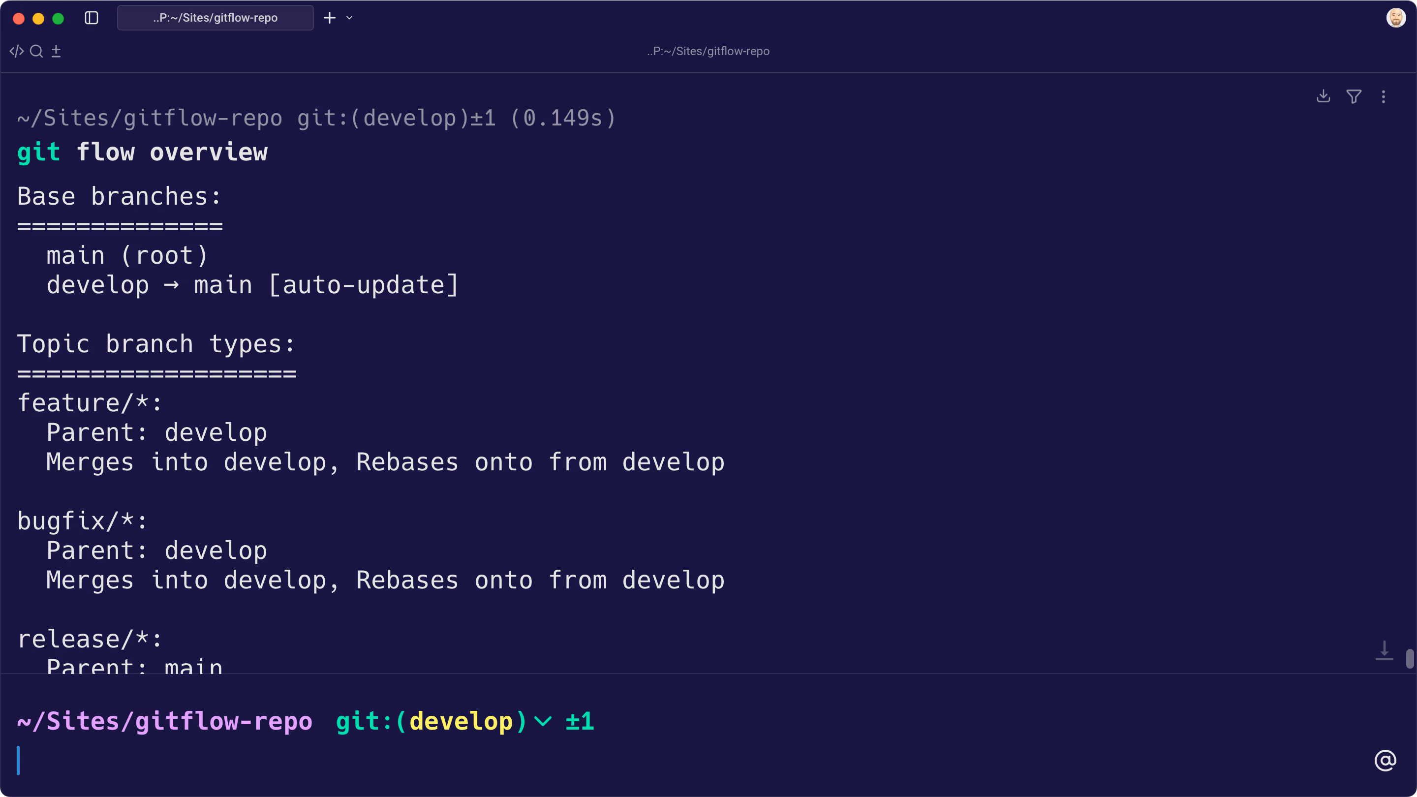Open the user avatar profile menu
Viewport: 1417px width, 797px height.
[1395, 18]
